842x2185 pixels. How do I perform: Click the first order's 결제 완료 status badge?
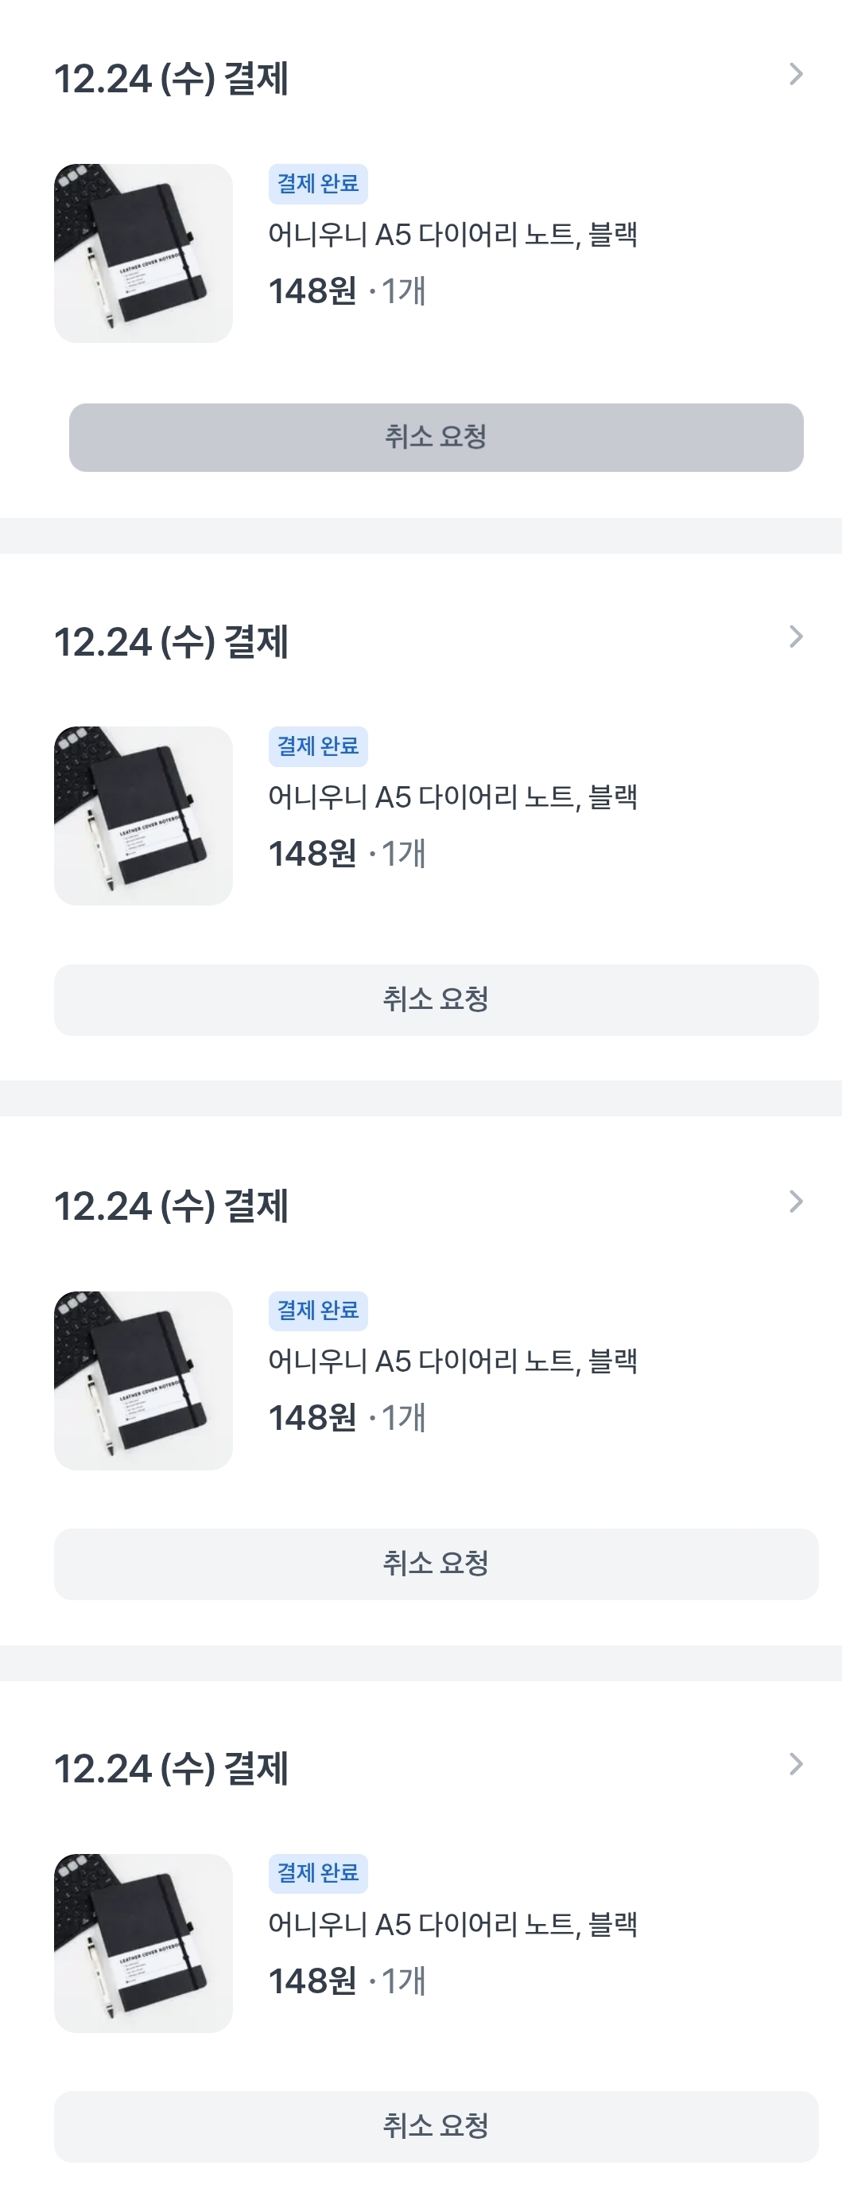point(318,183)
